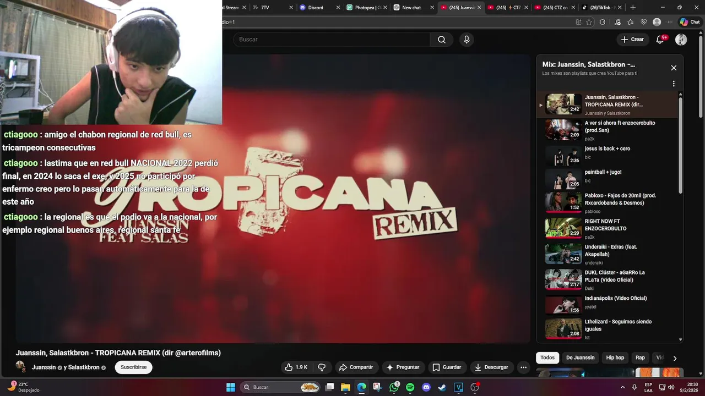Switch to the Photopea browser tab

[366, 8]
